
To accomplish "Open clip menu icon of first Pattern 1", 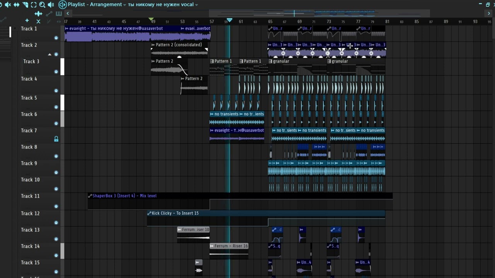I will (x=212, y=61).
